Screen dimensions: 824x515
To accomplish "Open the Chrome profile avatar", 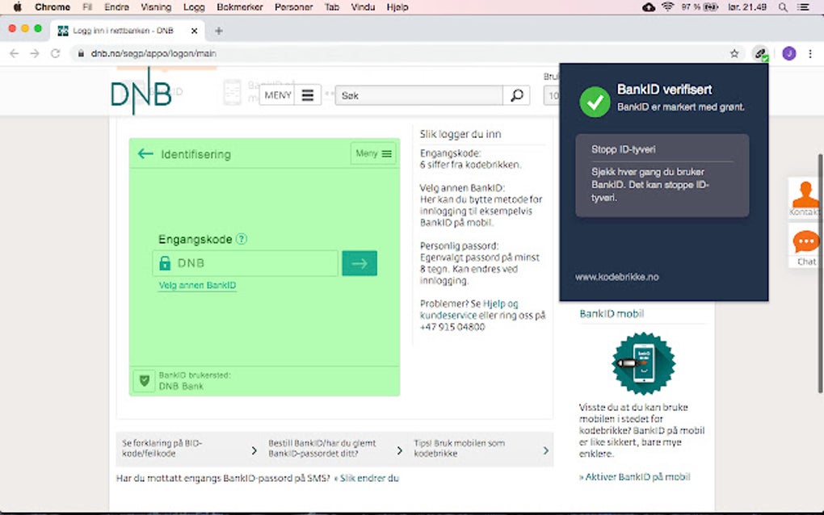I will pos(788,53).
